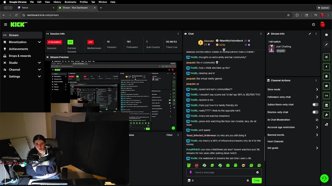This screenshot has height=186, width=332.
Task: Open Banned words options arrow
Action: pyautogui.click(x=317, y=135)
